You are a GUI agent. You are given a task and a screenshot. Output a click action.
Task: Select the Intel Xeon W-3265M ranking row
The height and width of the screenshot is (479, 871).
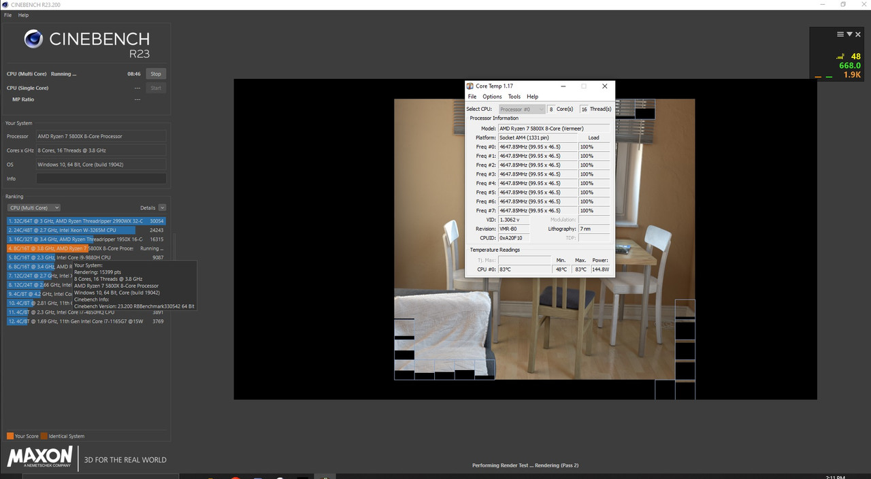(86, 230)
